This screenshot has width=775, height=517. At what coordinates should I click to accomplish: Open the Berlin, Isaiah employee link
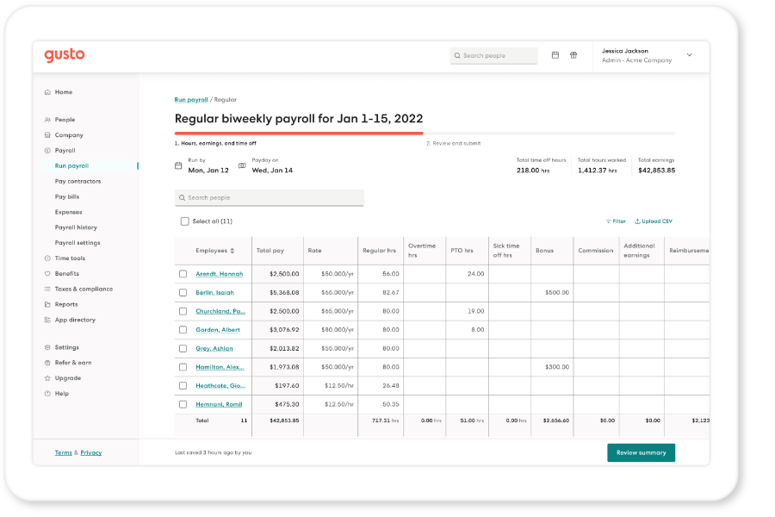pos(214,293)
